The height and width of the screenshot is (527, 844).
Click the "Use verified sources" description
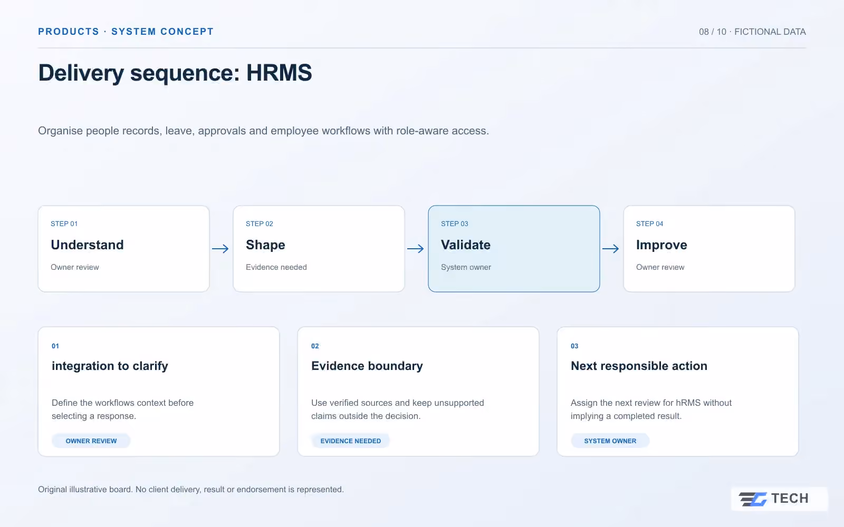coord(398,409)
